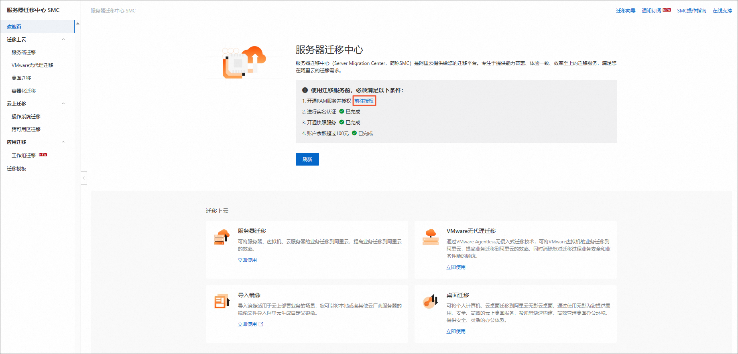738x354 pixels.
Task: Click the 迁移上云 section heading in main area
Action: point(217,211)
